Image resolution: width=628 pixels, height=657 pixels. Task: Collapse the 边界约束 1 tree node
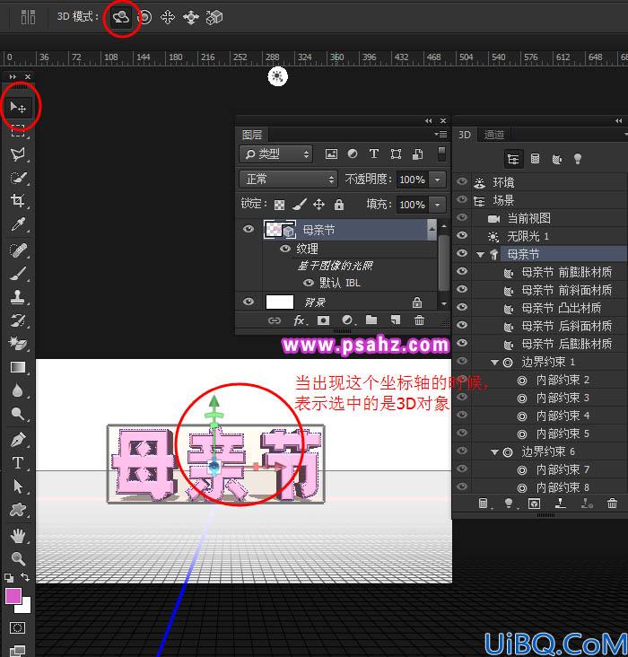point(495,363)
